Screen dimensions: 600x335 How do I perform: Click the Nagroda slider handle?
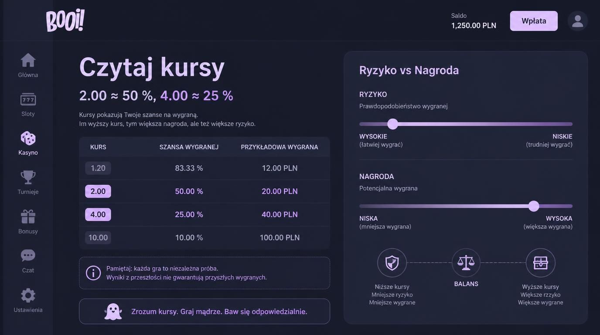(x=534, y=206)
